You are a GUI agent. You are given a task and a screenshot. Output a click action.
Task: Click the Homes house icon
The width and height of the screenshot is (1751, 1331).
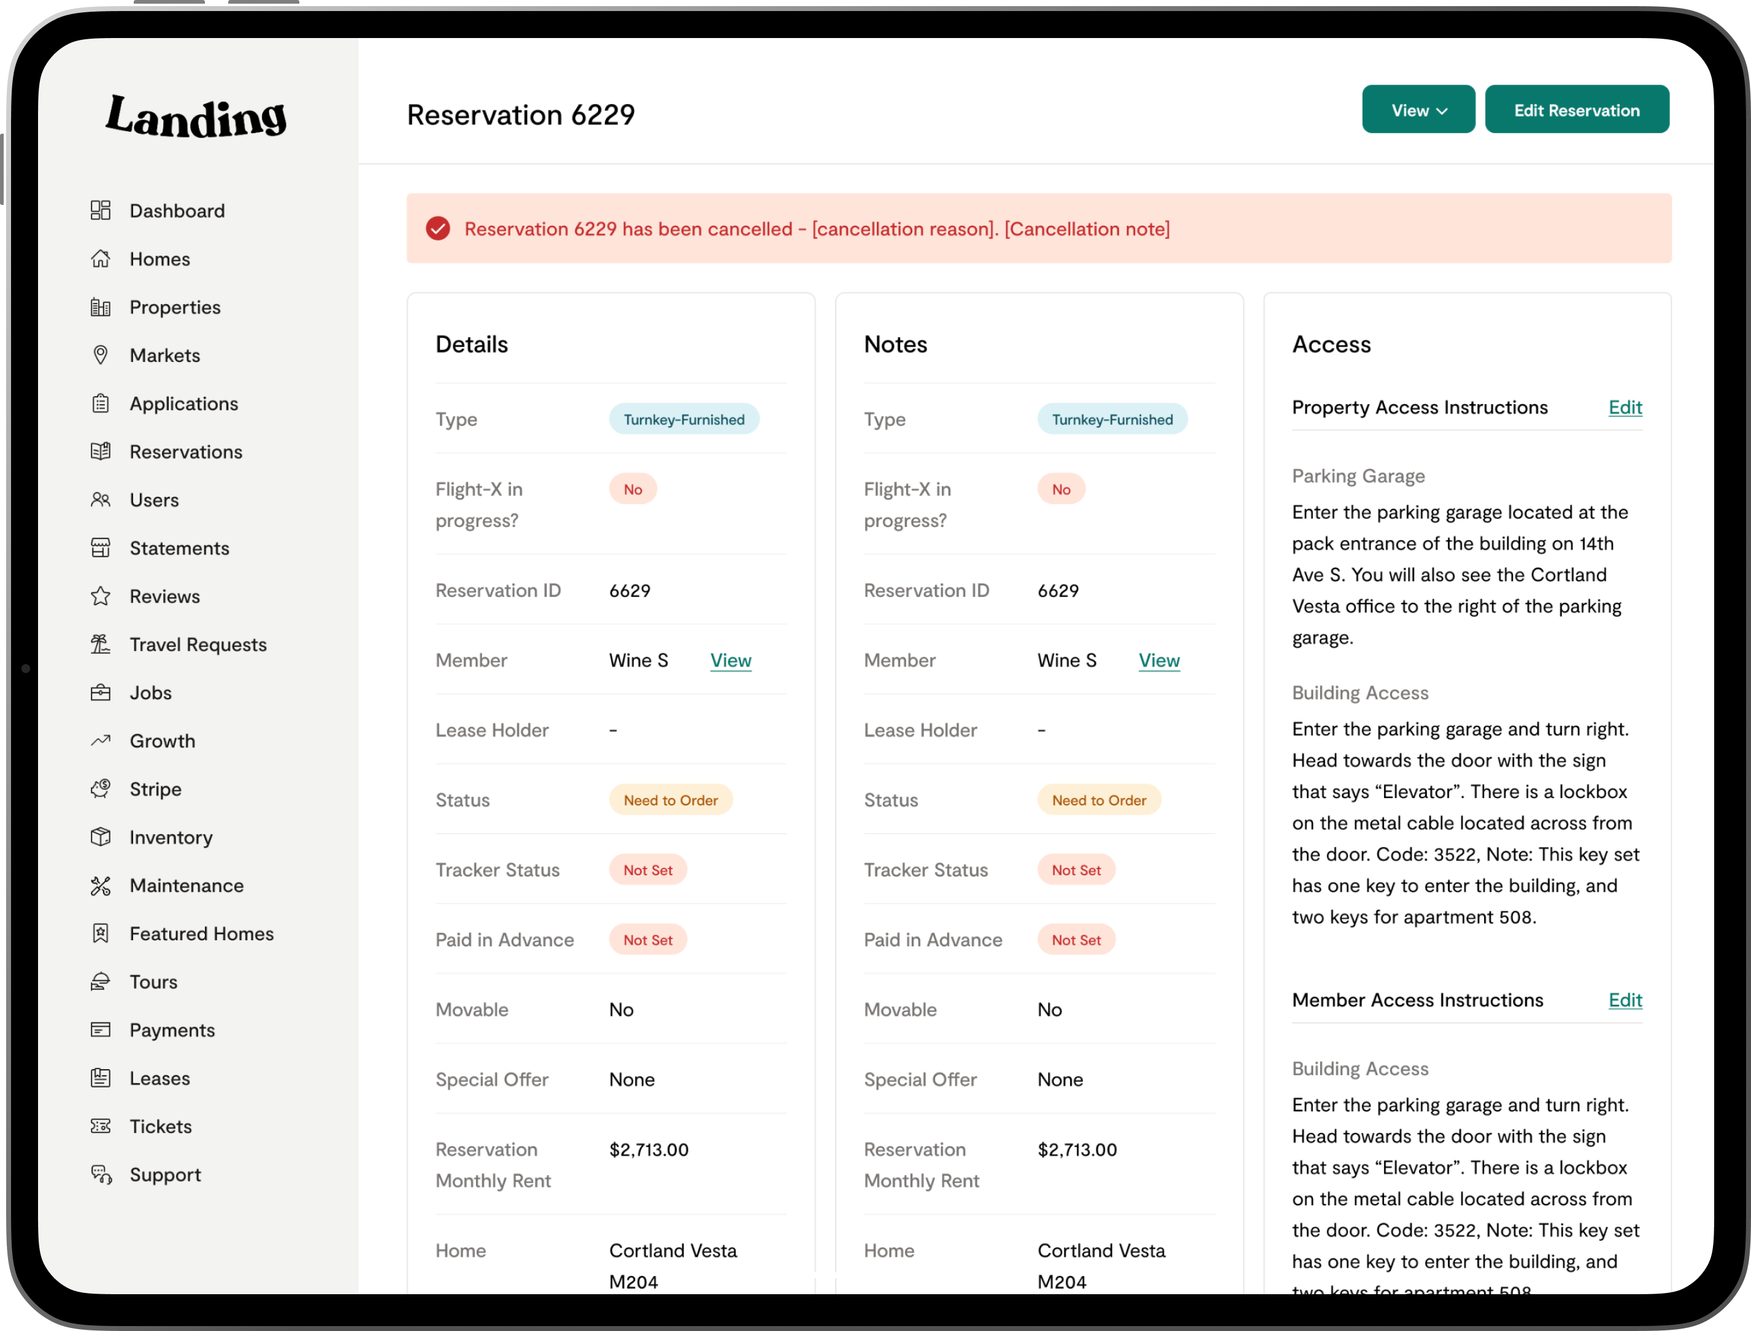[101, 259]
